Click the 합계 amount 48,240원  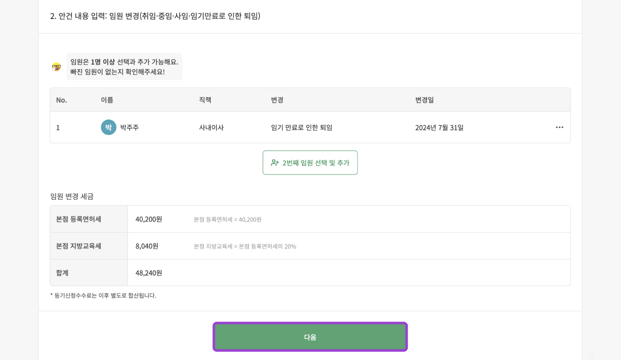[149, 273]
